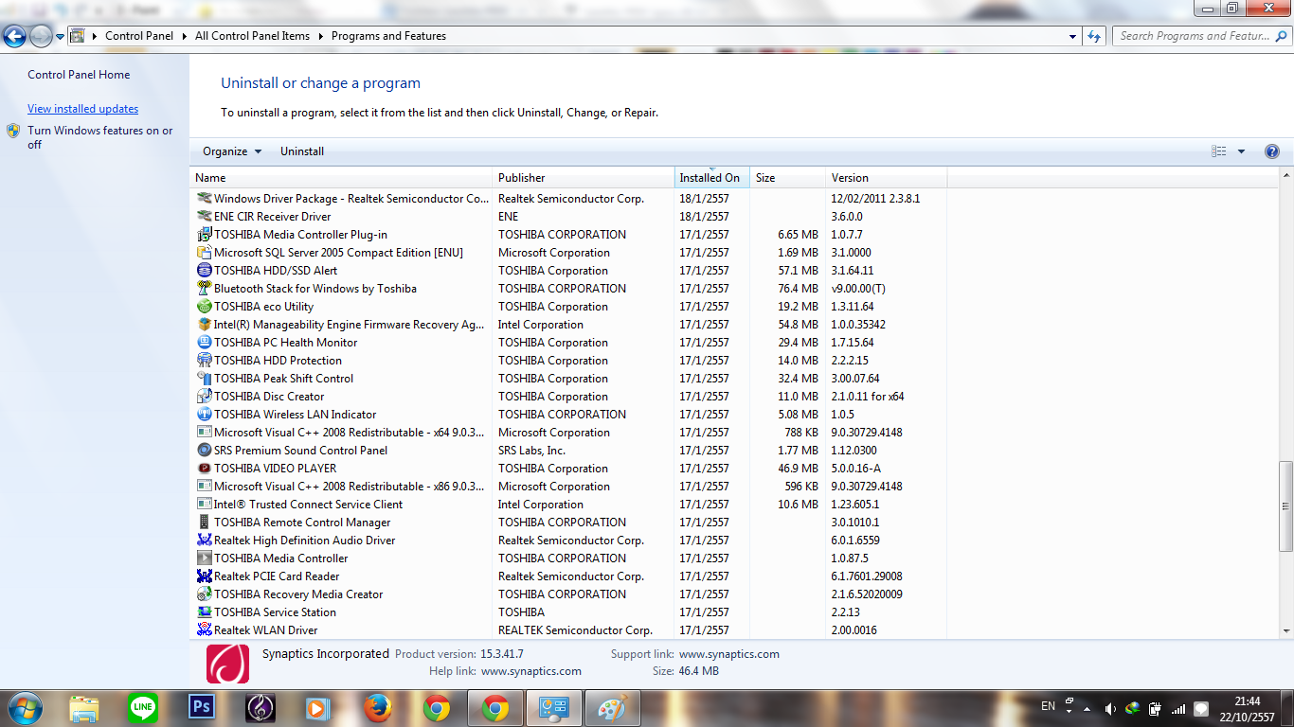Click the All Control Panel Items breadcrumb
This screenshot has width=1294, height=727.
click(x=252, y=36)
